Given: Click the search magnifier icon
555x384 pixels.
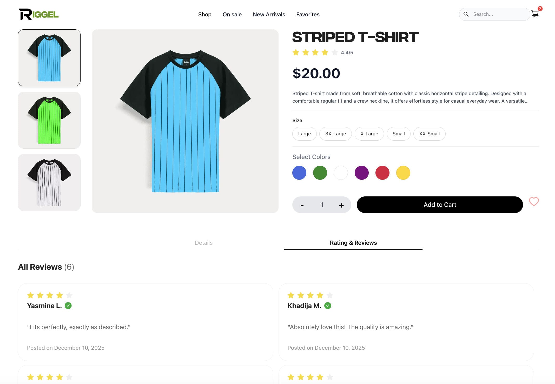Looking at the screenshot, I should tap(466, 14).
